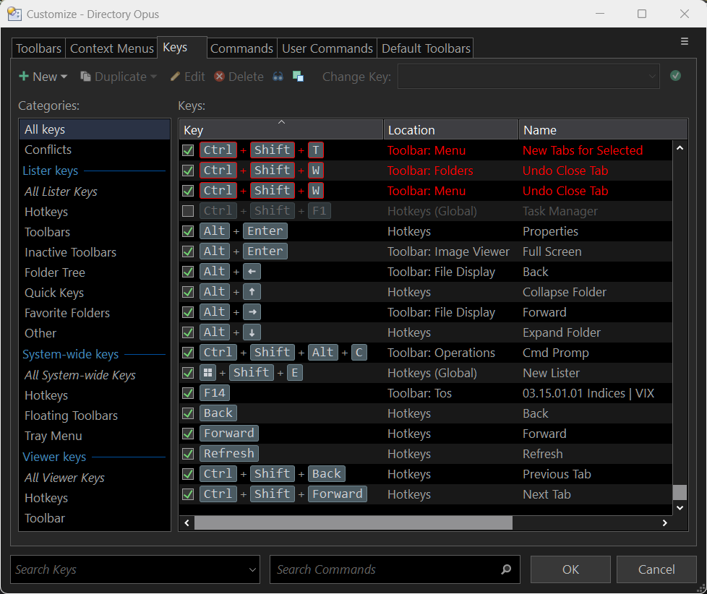Viewport: 707px width, 594px height.
Task: Open the Search Keys dropdown arrow
Action: click(252, 569)
